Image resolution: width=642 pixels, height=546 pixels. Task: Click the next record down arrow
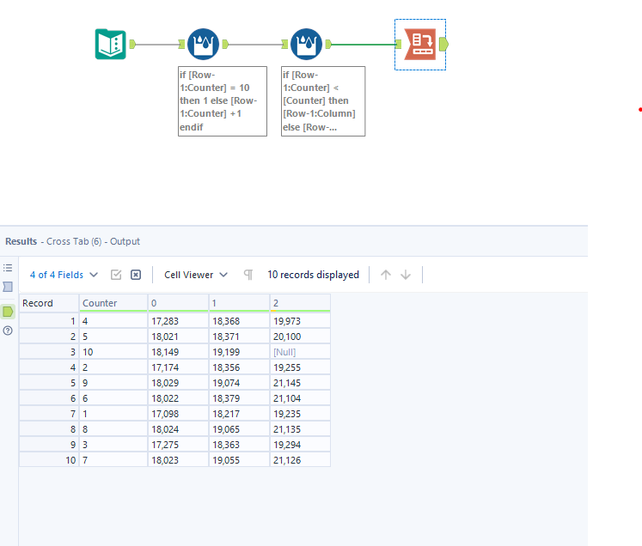click(406, 275)
